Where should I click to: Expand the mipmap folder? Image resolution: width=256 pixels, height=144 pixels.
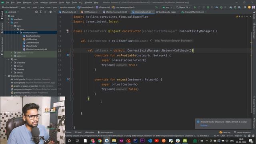coord(12,69)
